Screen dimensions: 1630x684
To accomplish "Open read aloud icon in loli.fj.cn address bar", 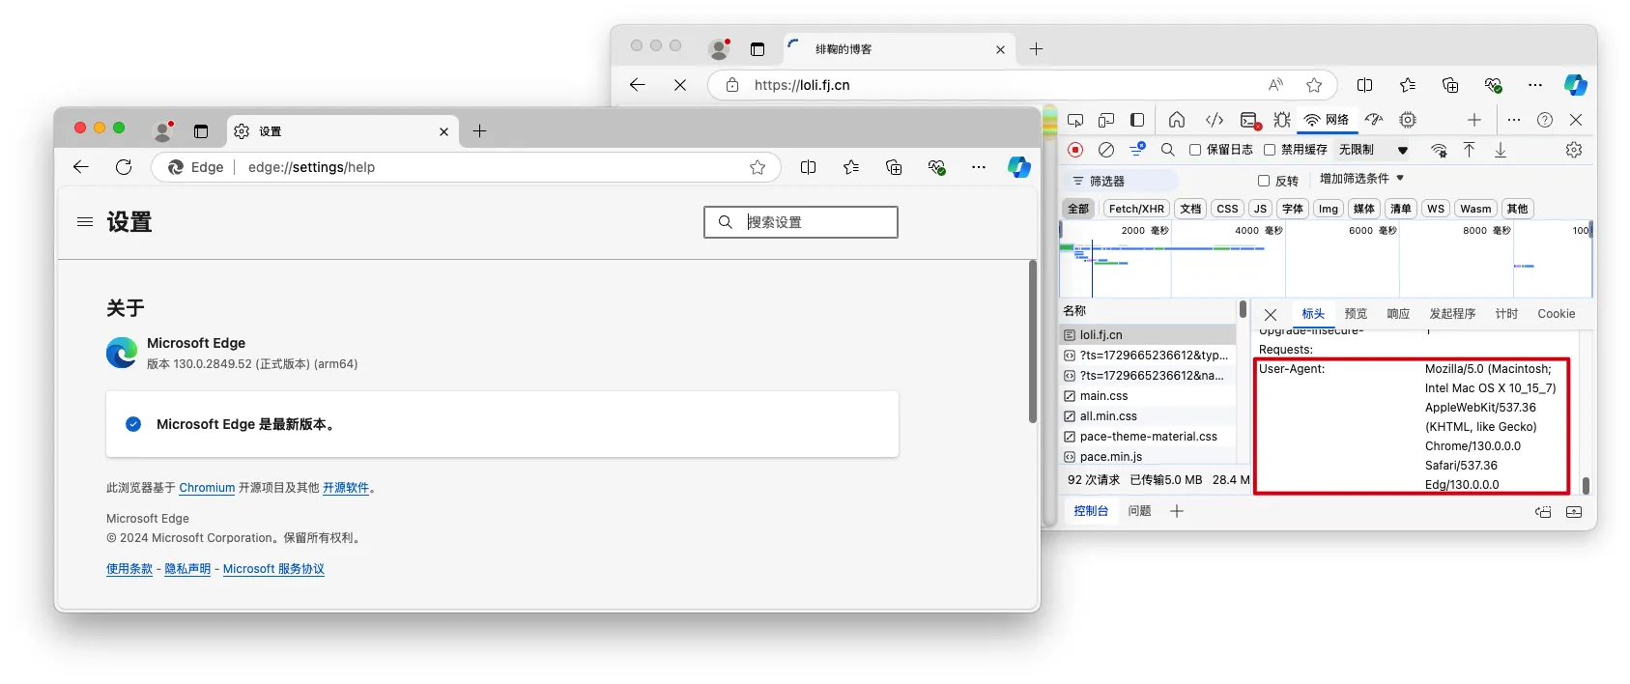I will click(1275, 85).
